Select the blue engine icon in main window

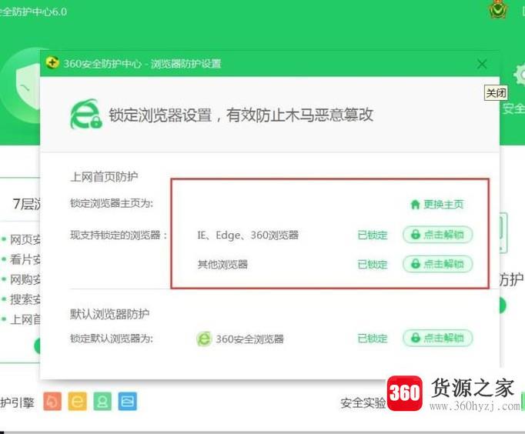(x=128, y=401)
